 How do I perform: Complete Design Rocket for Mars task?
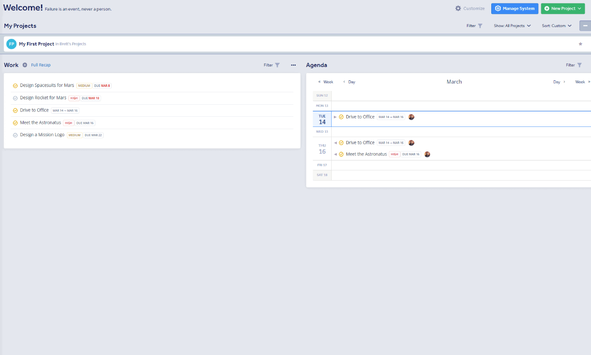pyautogui.click(x=15, y=98)
